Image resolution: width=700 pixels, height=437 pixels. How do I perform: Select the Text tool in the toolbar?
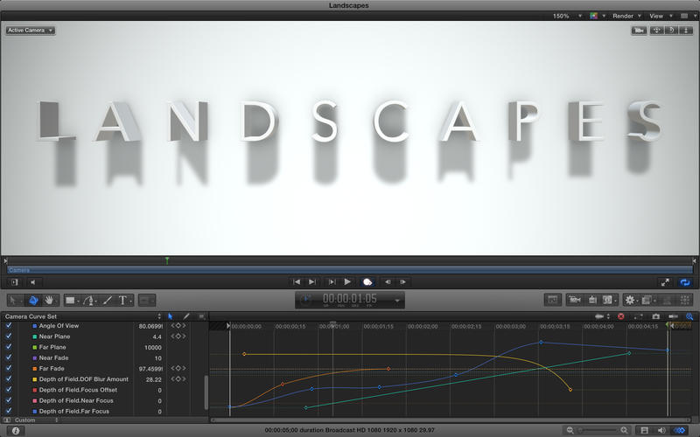(x=122, y=300)
